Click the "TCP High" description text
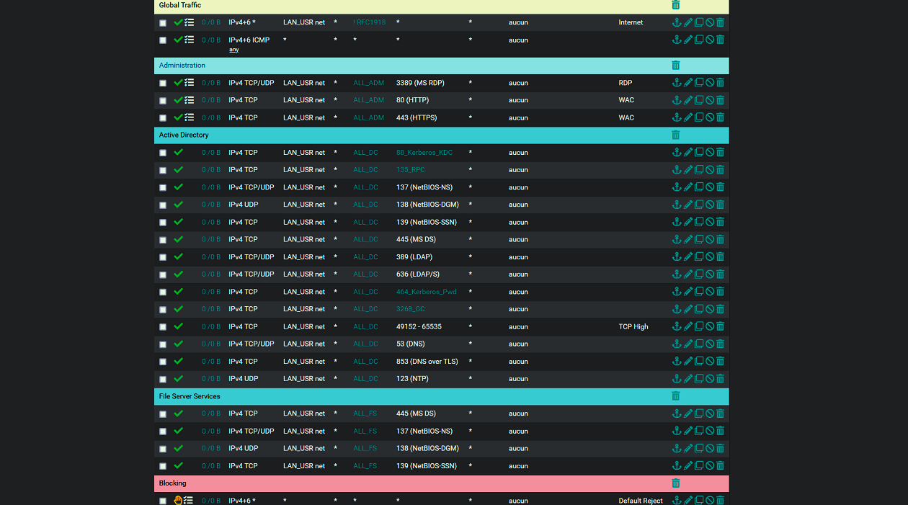The image size is (908, 505). 633,327
